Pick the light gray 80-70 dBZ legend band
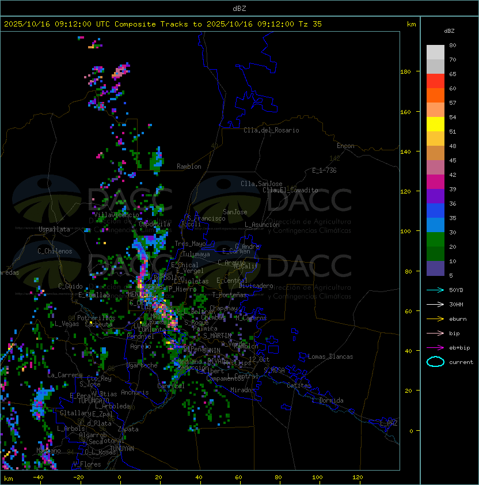479x485 pixels. pyautogui.click(x=435, y=52)
